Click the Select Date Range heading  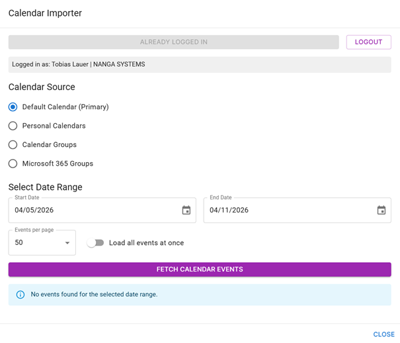pos(46,187)
